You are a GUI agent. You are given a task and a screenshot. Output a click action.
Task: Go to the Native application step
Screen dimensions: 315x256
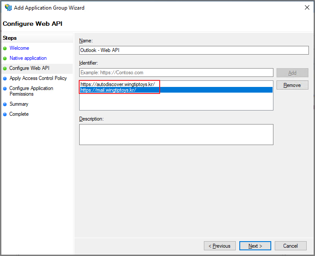(x=28, y=58)
